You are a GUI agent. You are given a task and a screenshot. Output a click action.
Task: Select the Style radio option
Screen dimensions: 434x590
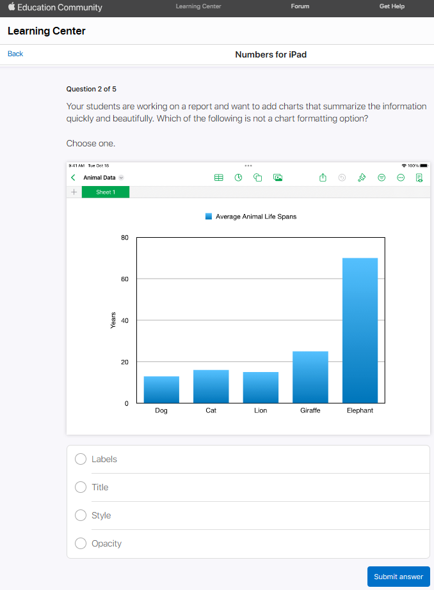[81, 515]
